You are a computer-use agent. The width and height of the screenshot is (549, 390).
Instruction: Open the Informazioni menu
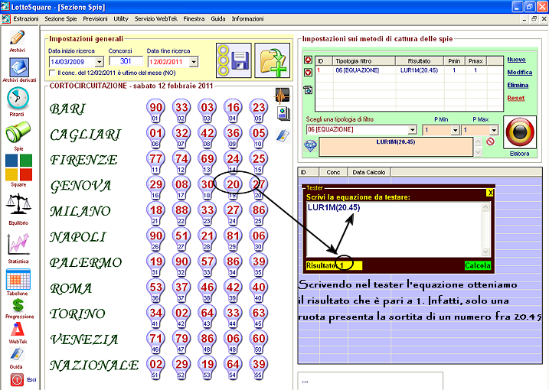pos(247,19)
